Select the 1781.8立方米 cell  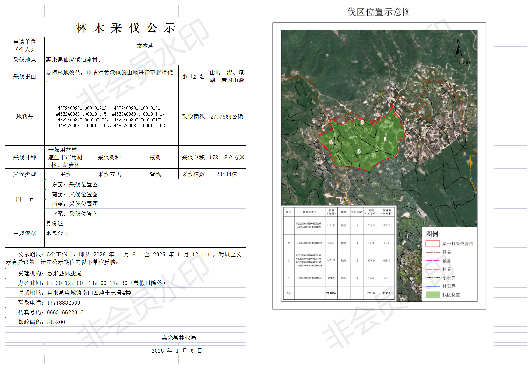click(x=227, y=157)
